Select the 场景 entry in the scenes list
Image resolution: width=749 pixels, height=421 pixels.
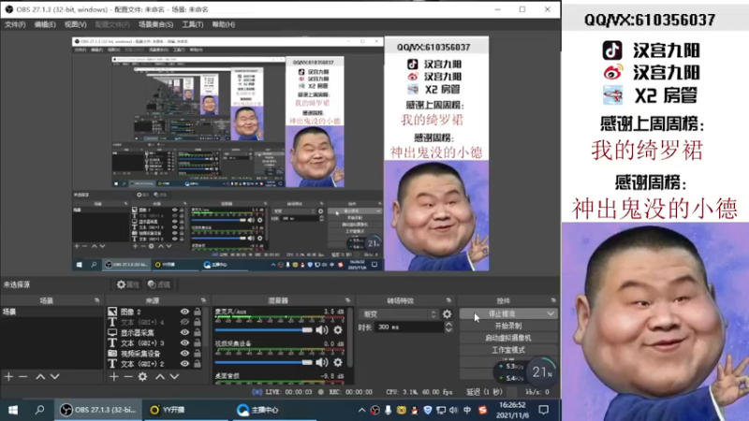click(51, 312)
